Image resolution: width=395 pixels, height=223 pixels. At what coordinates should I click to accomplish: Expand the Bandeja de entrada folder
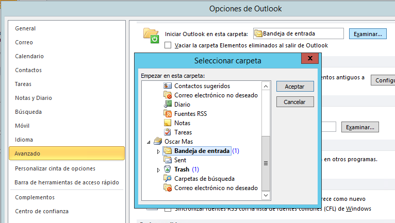pos(158,151)
